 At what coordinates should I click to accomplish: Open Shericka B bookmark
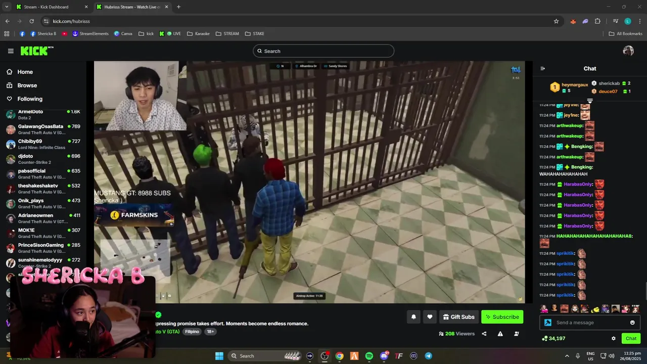(x=43, y=34)
